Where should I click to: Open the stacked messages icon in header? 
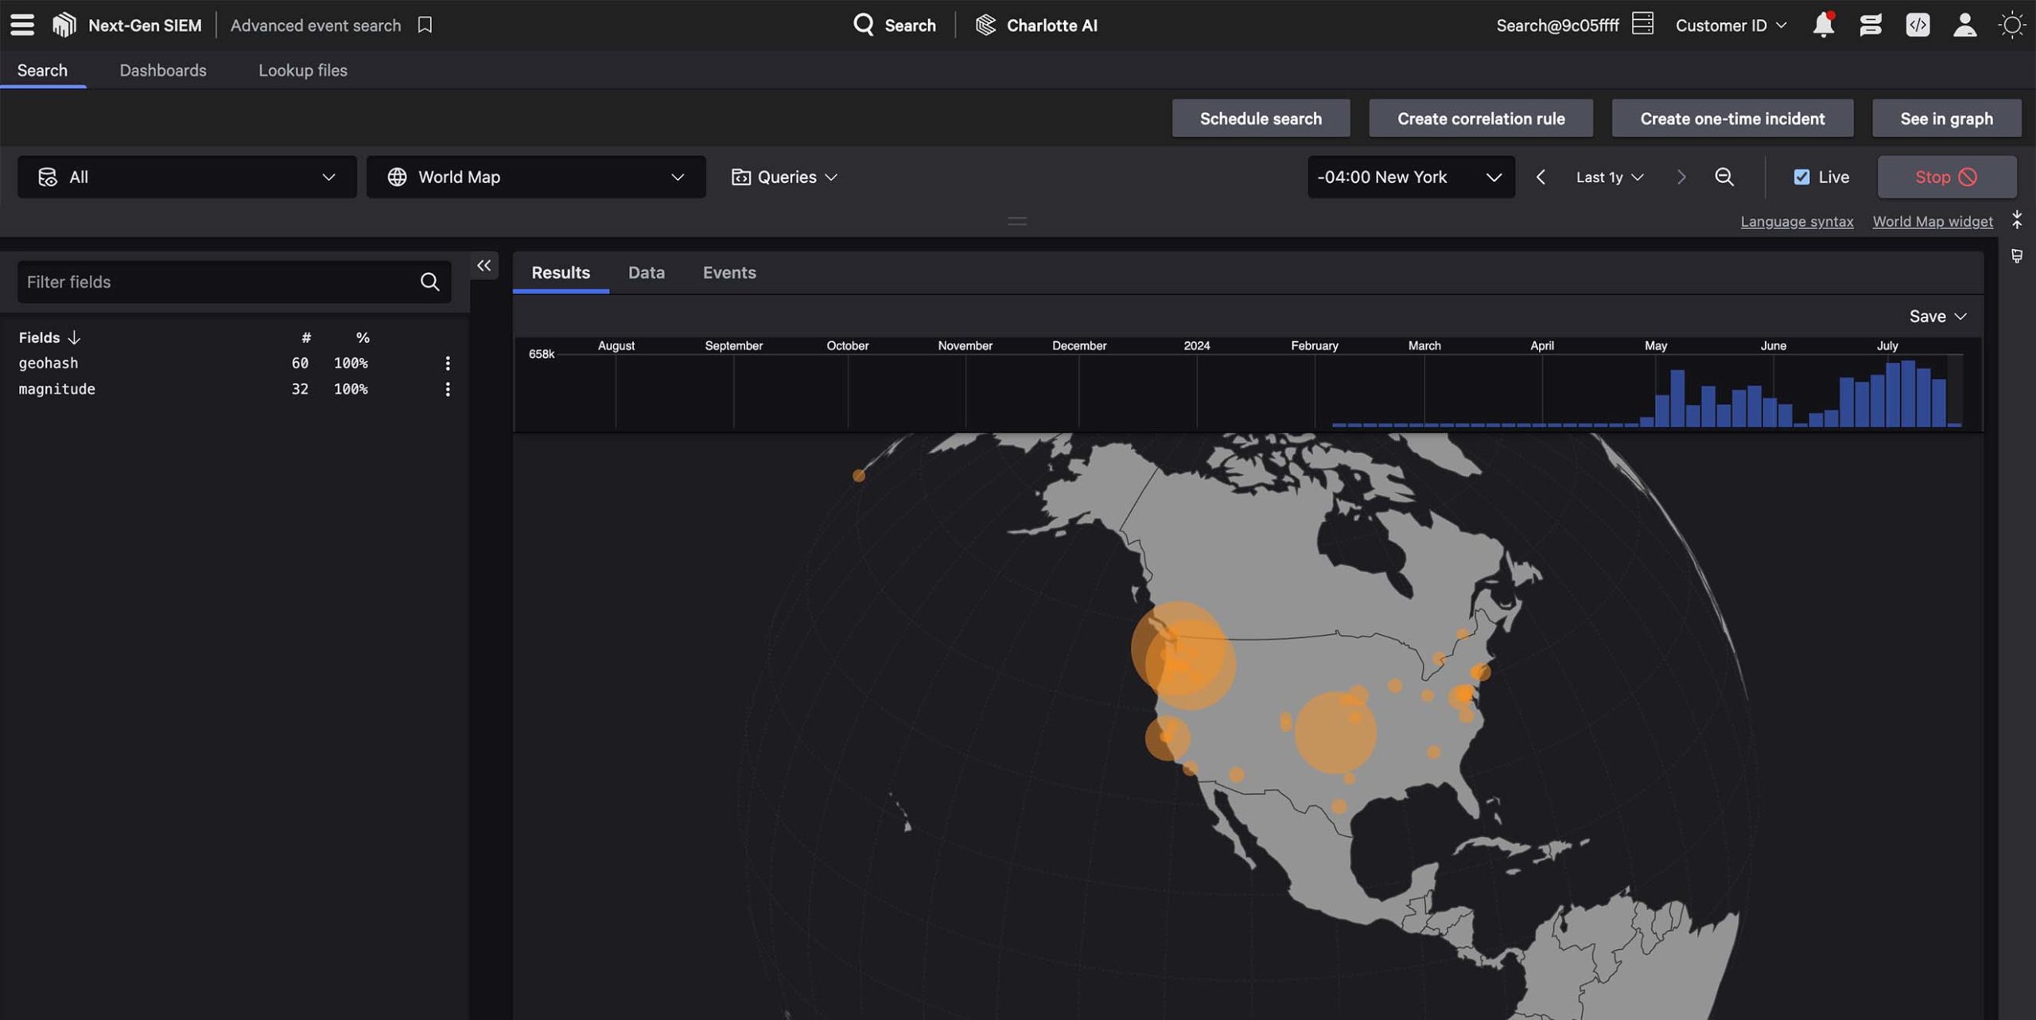pyautogui.click(x=1870, y=25)
